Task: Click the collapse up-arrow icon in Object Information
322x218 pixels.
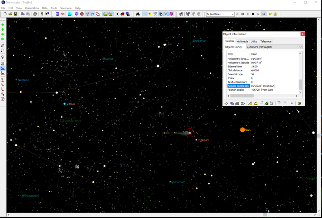Action: click(292, 103)
